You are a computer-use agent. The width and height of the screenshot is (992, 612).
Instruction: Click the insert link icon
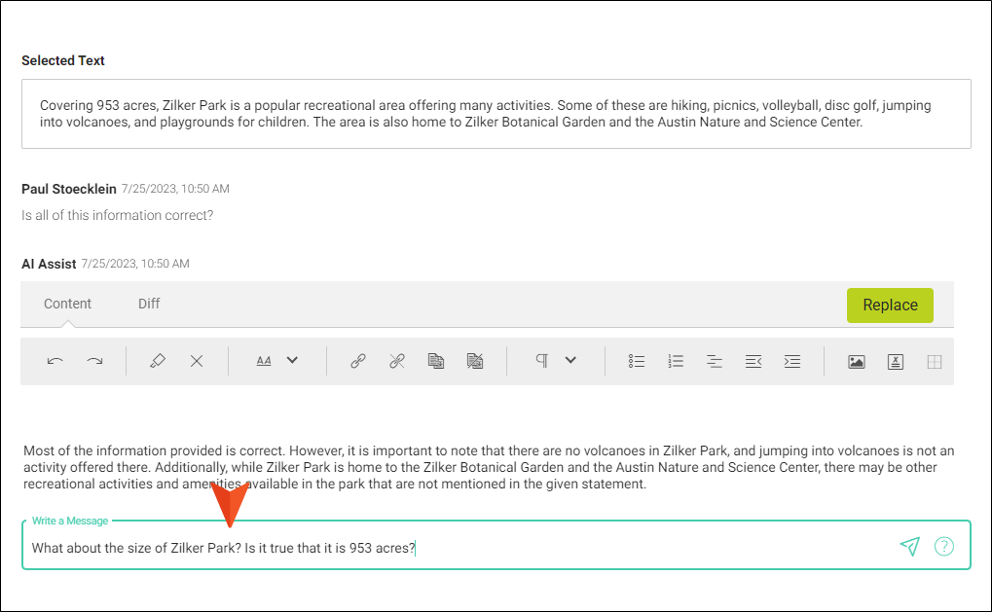pyautogui.click(x=358, y=361)
